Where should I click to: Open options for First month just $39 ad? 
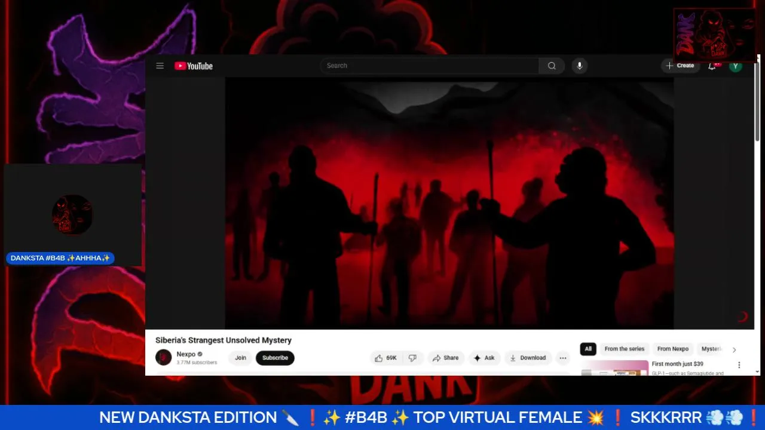tap(739, 365)
